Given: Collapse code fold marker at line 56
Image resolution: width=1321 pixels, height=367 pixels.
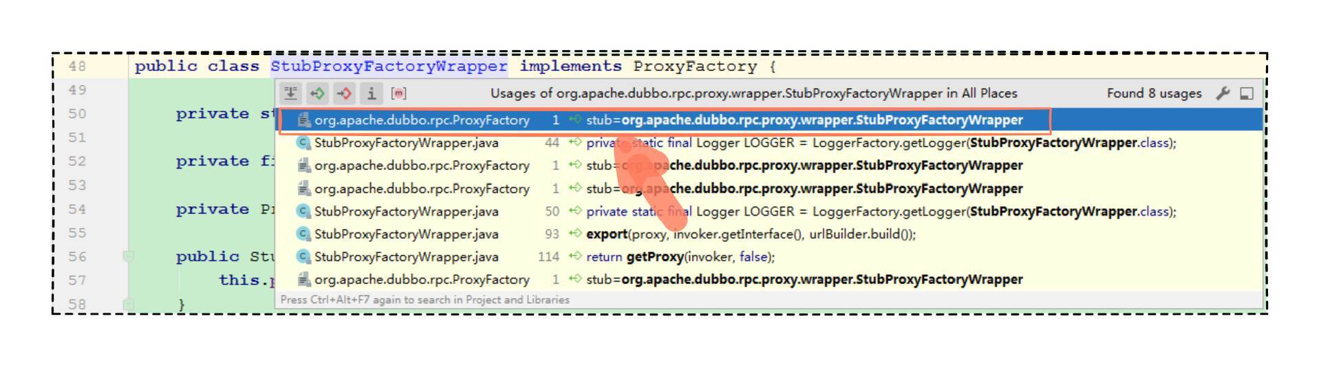Looking at the screenshot, I should pyautogui.click(x=127, y=256).
